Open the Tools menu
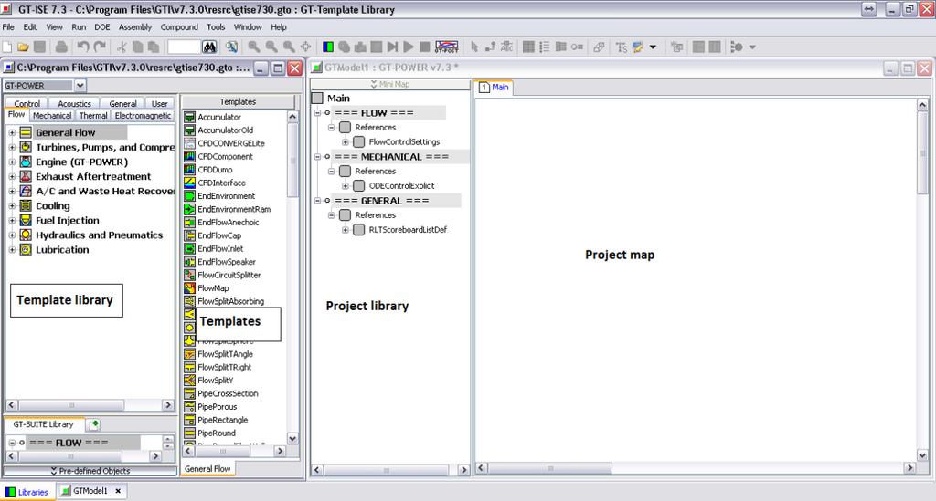Viewport: 936px width, 501px height. [216, 26]
